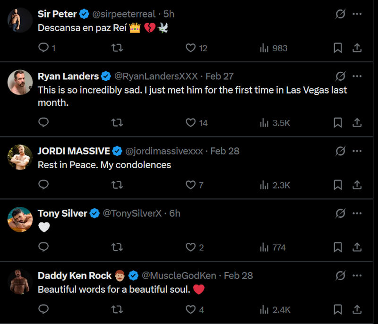Open more options on Sir Peter's tweet
Screen dimensions: 378x324
point(357,14)
